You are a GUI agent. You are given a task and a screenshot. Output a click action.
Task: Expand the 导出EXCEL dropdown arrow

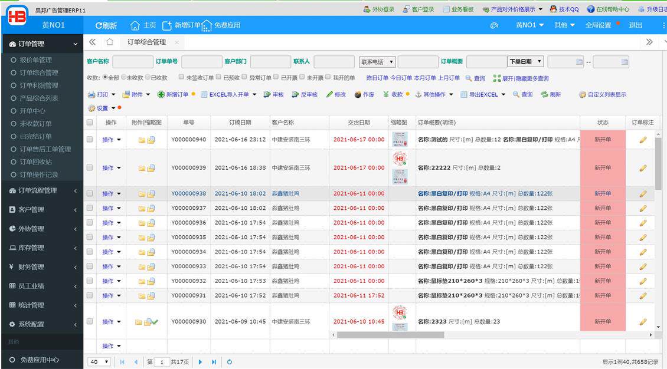[503, 94]
